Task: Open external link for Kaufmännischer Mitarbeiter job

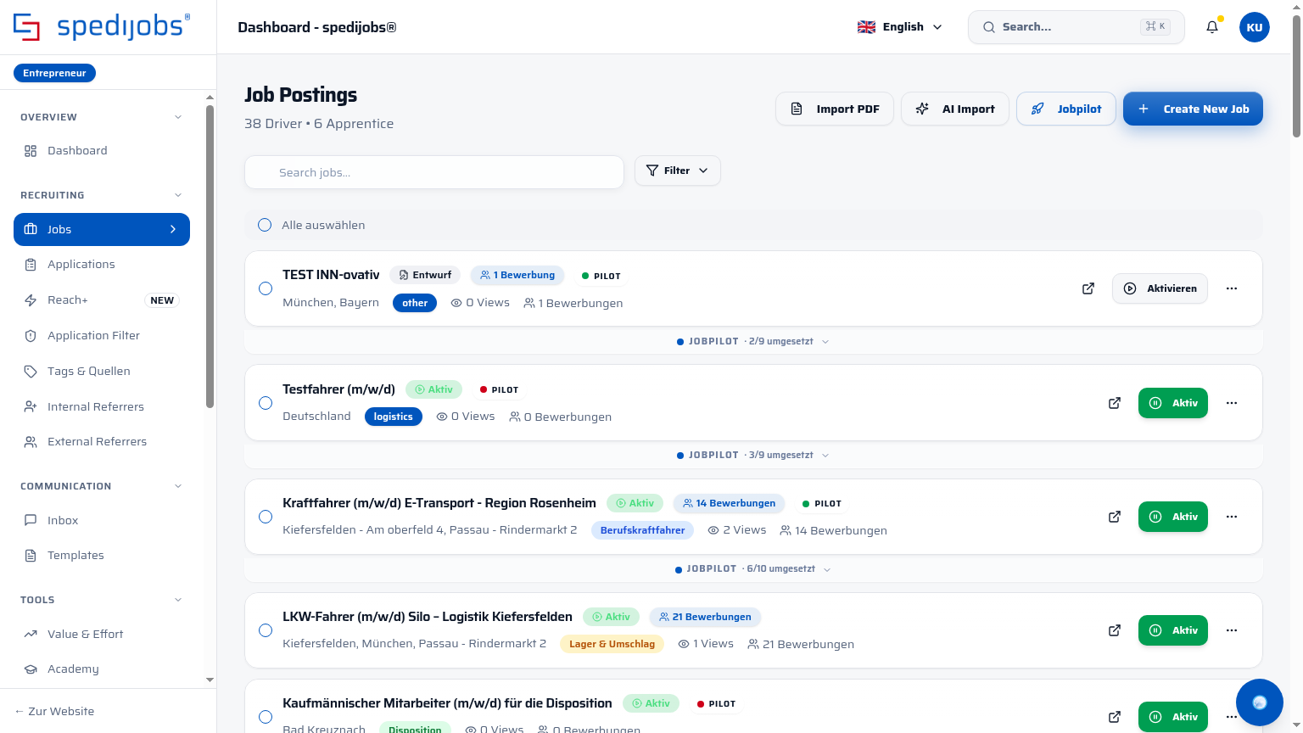Action: pyautogui.click(x=1115, y=717)
